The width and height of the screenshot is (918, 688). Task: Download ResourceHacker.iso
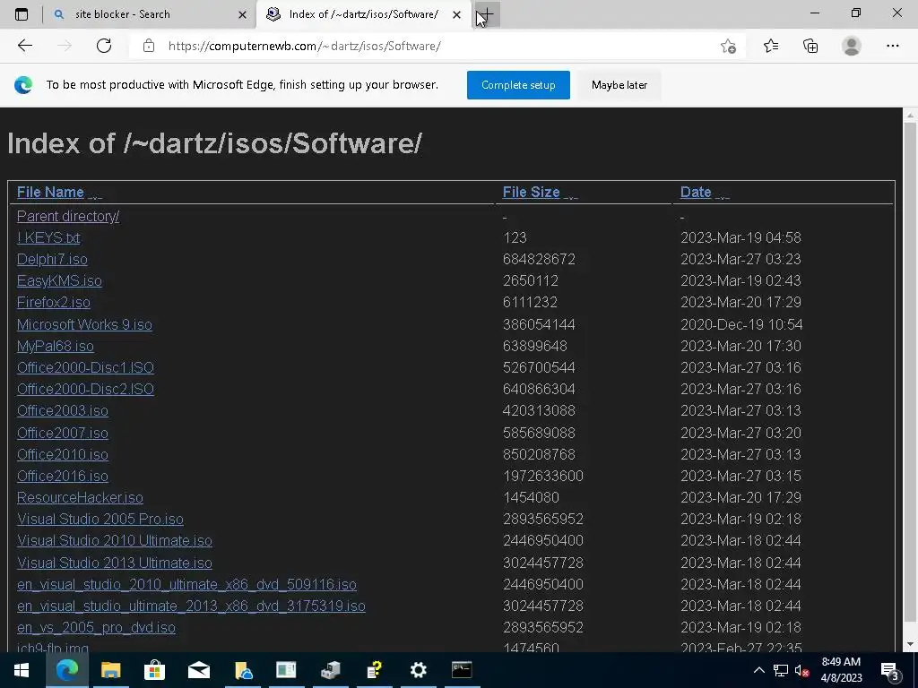(x=80, y=497)
